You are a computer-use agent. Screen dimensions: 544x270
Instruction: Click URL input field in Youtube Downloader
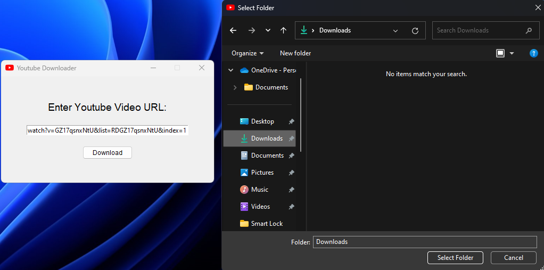(107, 130)
